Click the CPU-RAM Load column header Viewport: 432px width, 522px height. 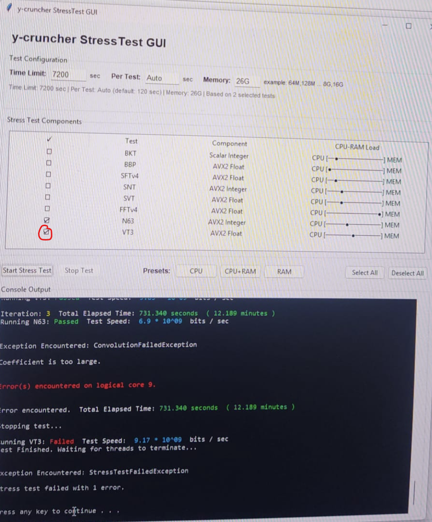357,147
